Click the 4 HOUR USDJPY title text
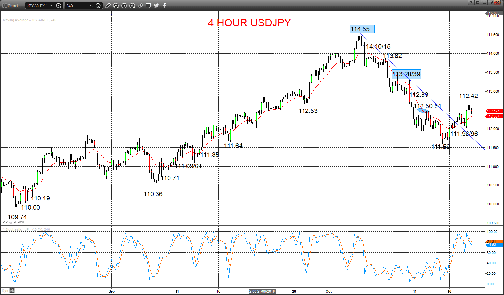 249,23
